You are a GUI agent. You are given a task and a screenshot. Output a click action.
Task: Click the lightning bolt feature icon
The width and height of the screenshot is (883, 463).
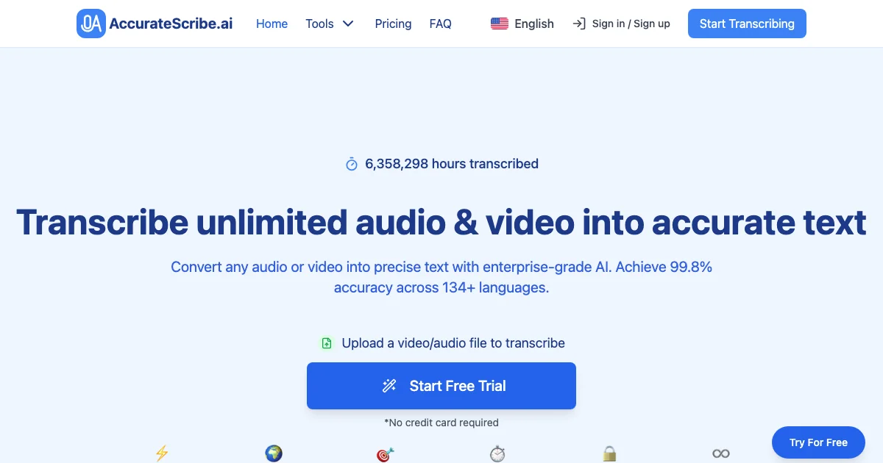[162, 453]
